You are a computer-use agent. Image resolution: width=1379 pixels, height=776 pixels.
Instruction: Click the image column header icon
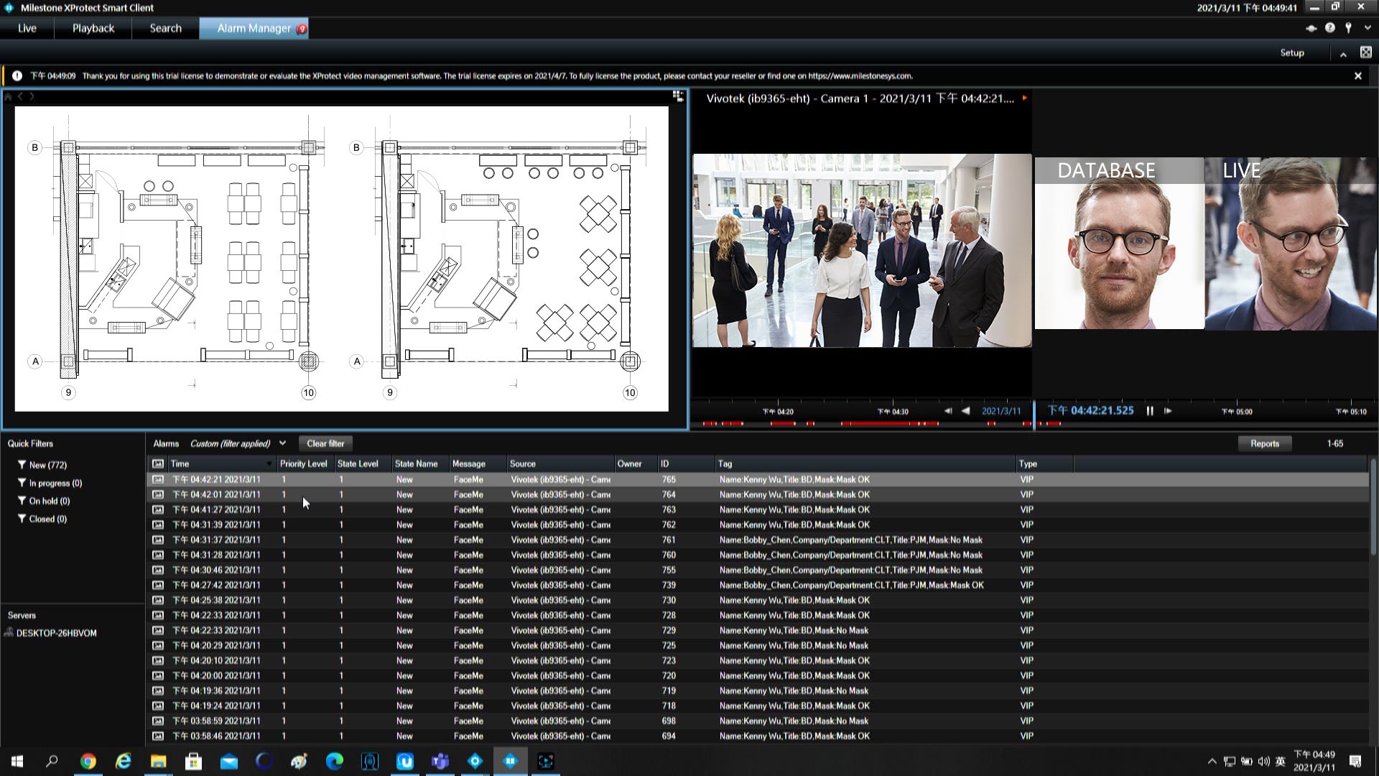click(x=158, y=463)
